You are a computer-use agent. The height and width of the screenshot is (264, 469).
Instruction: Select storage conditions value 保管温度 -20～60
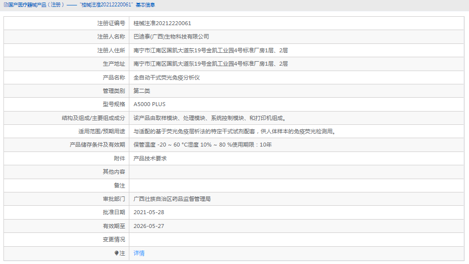(202, 145)
